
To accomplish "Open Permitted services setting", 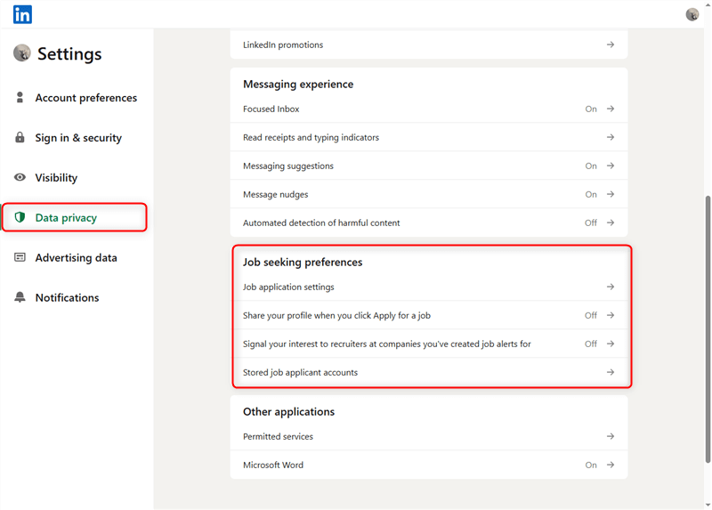I will 429,436.
